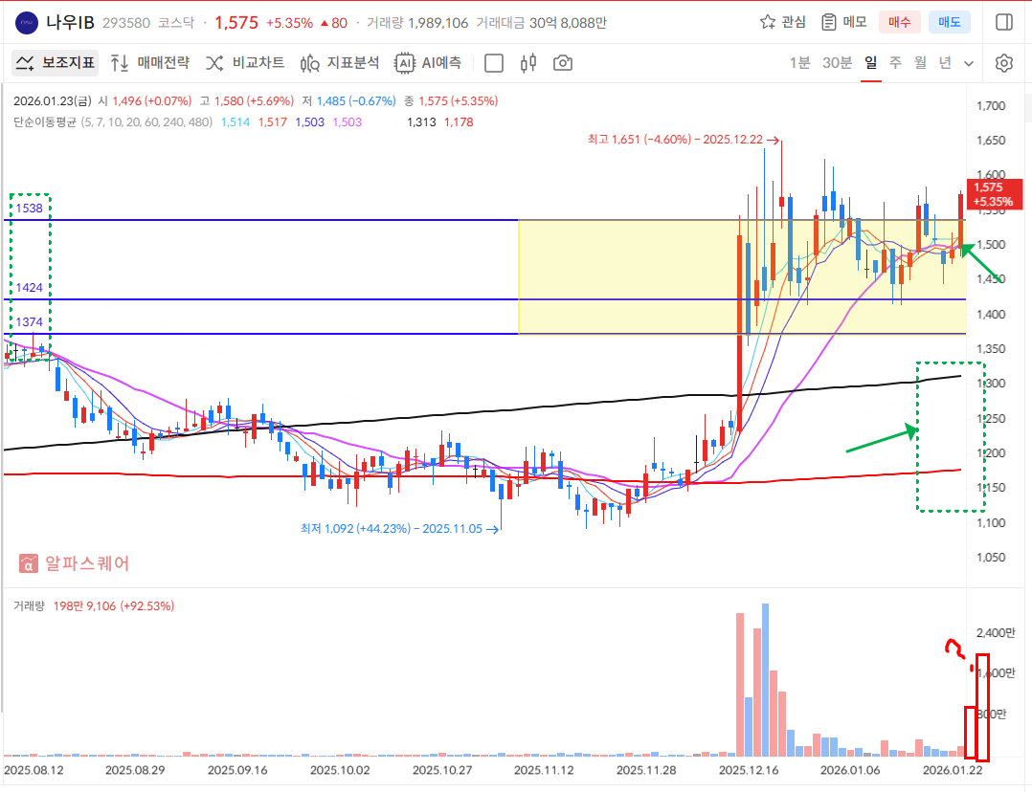Switch to the 주 weekly timeframe
Viewport: 1032px width, 792px height.
(x=895, y=63)
